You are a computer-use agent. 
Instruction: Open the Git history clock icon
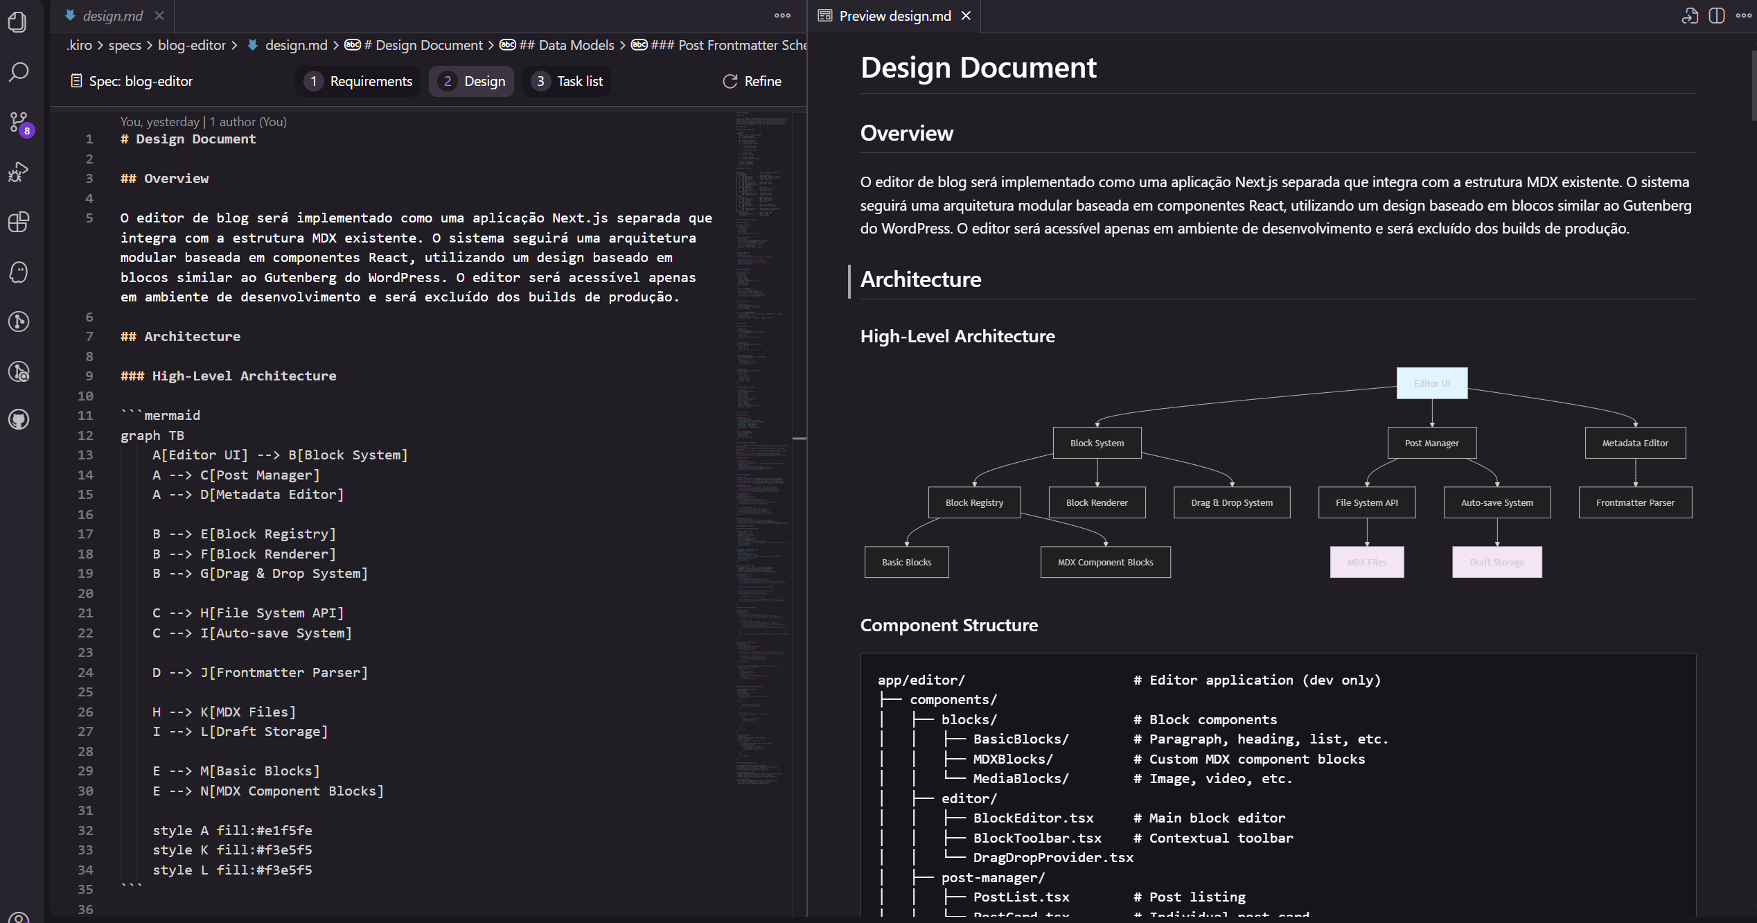pyautogui.click(x=19, y=371)
